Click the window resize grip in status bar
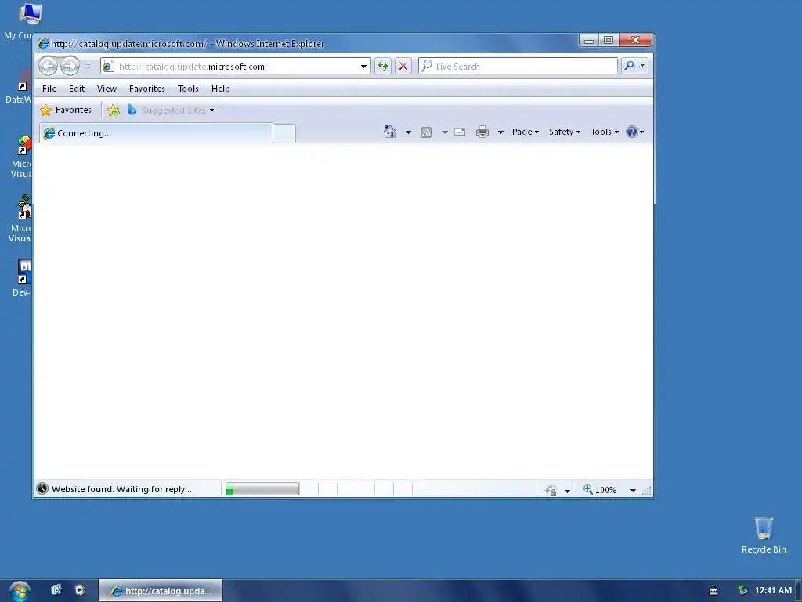This screenshot has width=802, height=602. [646, 491]
